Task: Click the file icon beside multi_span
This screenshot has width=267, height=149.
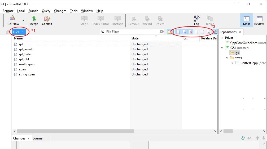Action: click(x=16, y=64)
